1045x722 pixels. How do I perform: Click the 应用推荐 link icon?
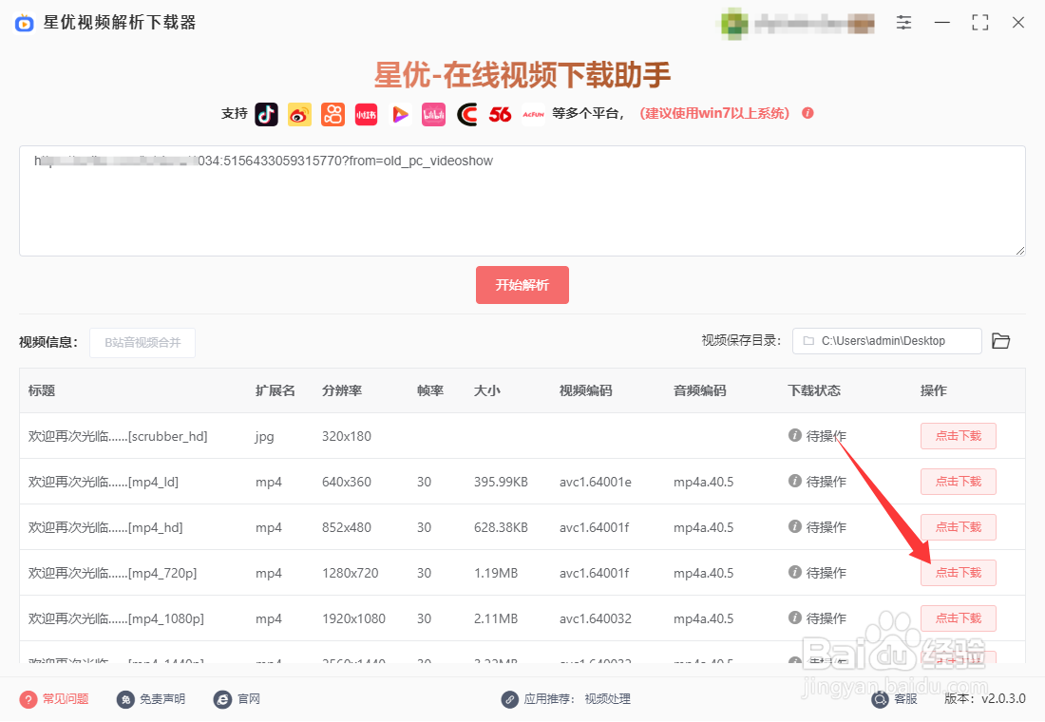point(510,699)
